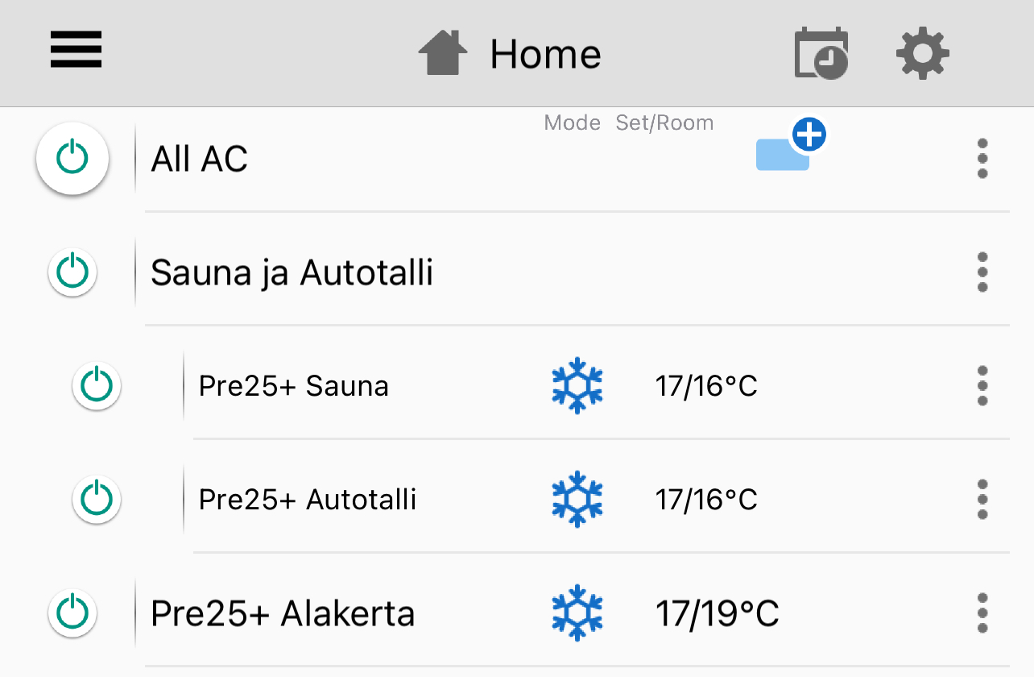Toggle power for Pre25+ Alakerta
Image resolution: width=1034 pixels, height=677 pixels.
pos(72,613)
